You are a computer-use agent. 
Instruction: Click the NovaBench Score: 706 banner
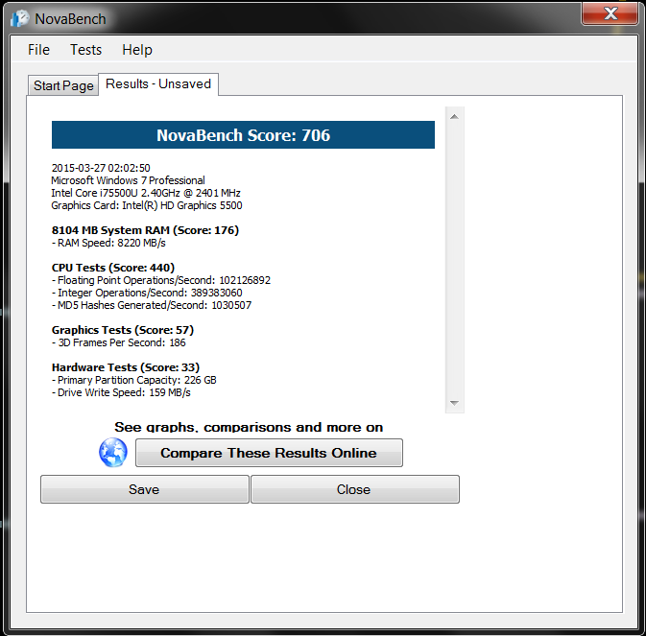click(243, 135)
